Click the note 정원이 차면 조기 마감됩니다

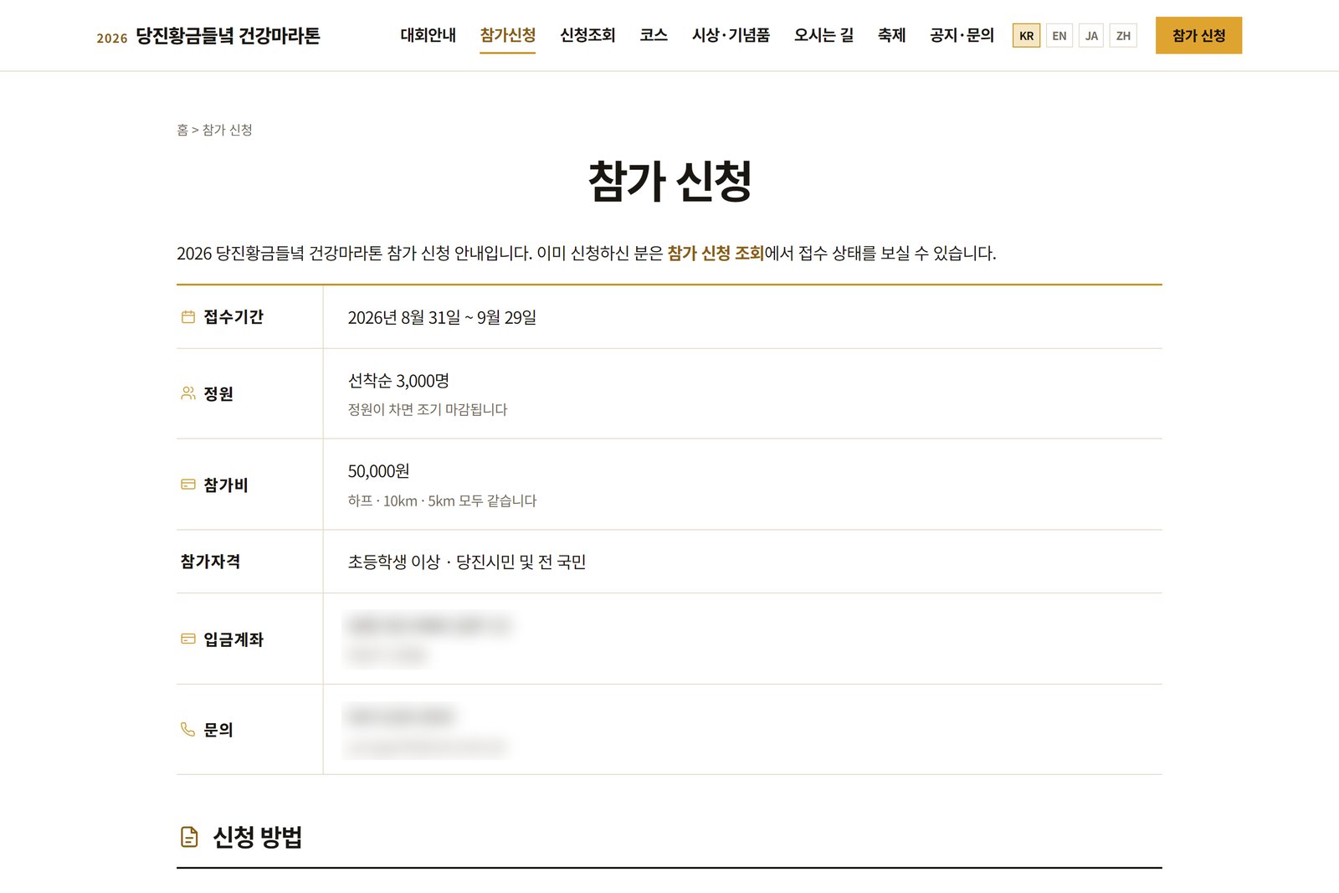[x=428, y=409]
